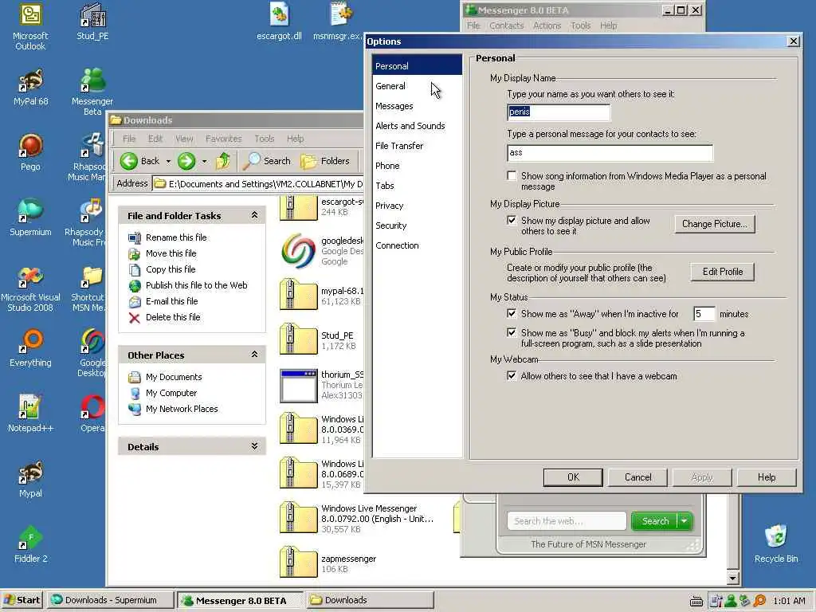
Task: Toggle show my display picture checkbox
Action: (512, 220)
